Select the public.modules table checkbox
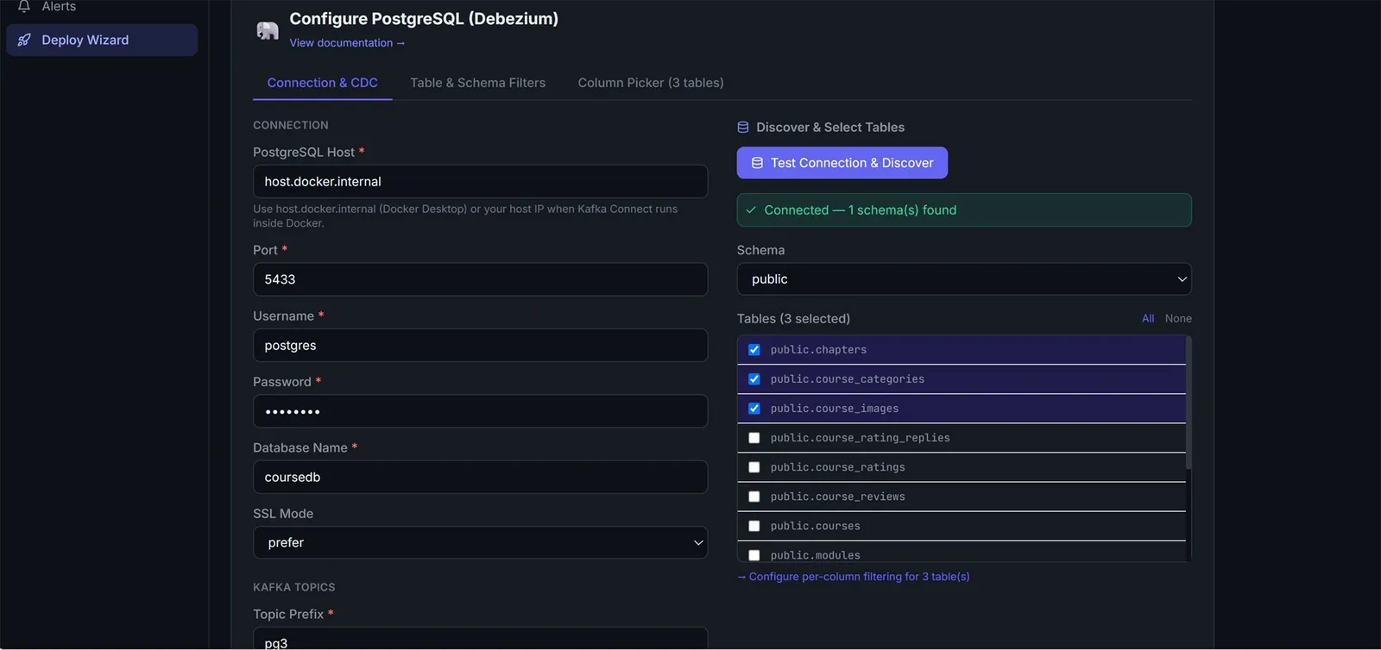1381x650 pixels. 754,555
